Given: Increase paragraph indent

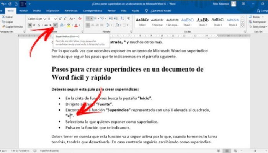Looking at the screenshot, I should point(116,18).
